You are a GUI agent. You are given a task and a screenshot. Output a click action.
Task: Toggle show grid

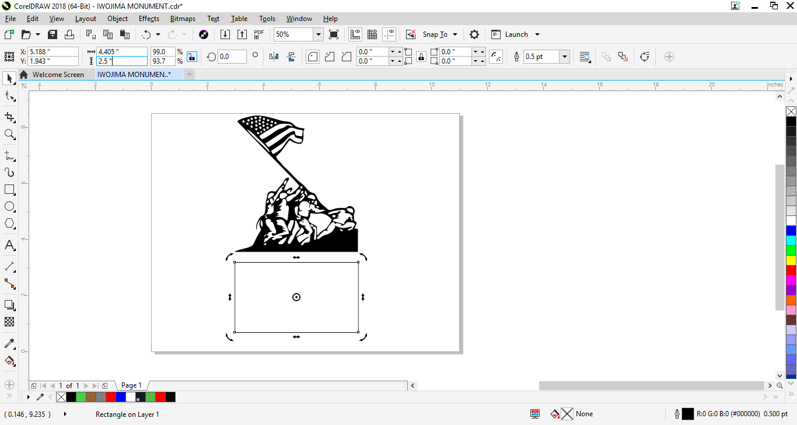(x=372, y=34)
